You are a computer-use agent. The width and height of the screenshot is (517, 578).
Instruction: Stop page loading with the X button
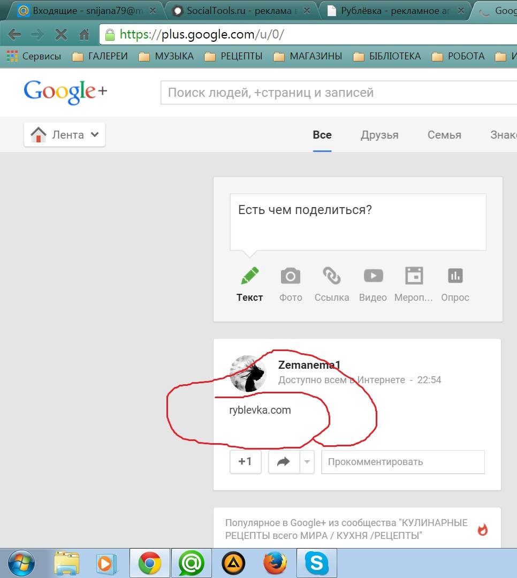click(x=61, y=35)
